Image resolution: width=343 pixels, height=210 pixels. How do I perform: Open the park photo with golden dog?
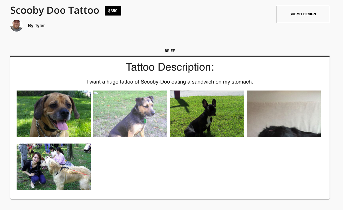54,167
